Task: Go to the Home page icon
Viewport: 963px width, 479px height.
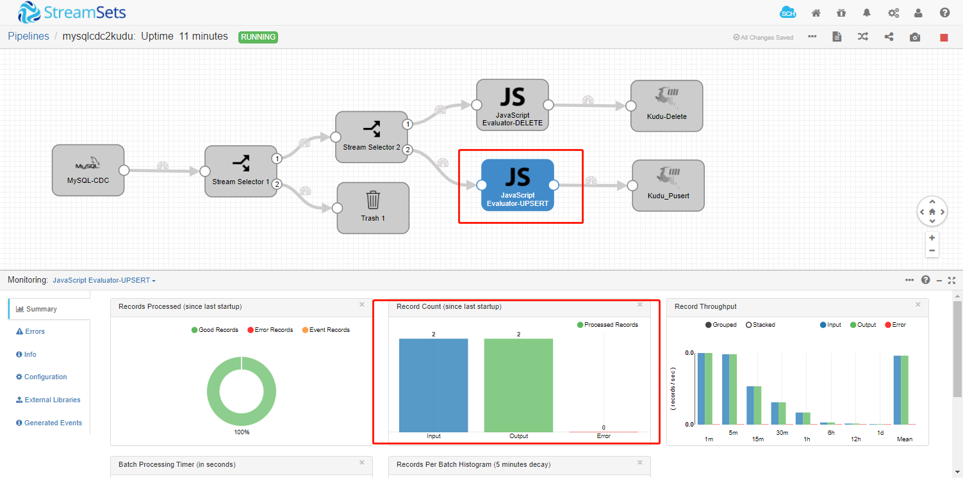Action: click(x=816, y=13)
